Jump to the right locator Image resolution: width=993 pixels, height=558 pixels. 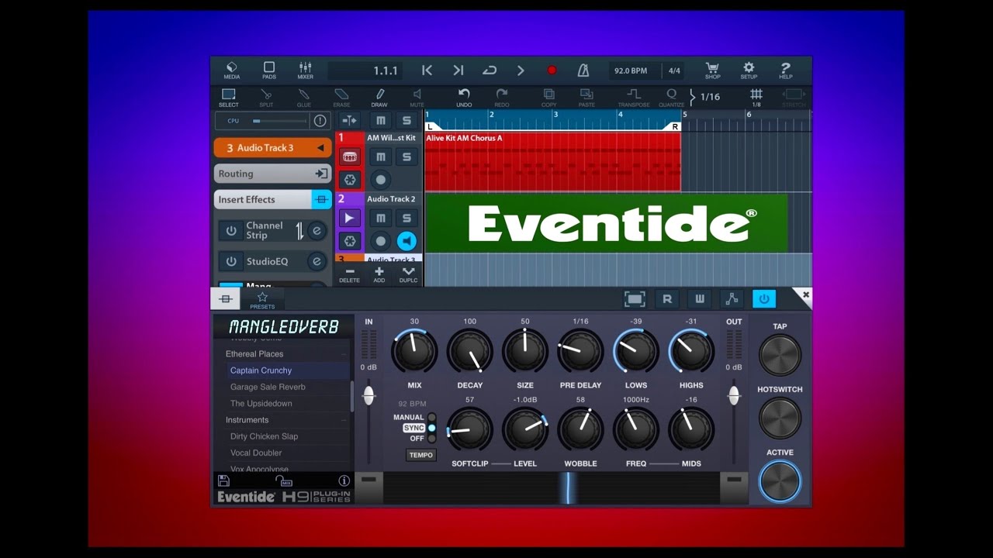(x=458, y=71)
